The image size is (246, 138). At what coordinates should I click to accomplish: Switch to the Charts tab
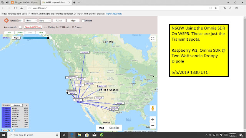pyautogui.click(x=20, y=33)
